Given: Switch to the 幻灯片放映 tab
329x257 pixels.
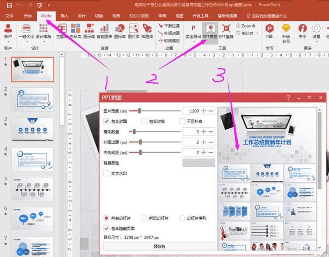Looking at the screenshot, I should (139, 16).
